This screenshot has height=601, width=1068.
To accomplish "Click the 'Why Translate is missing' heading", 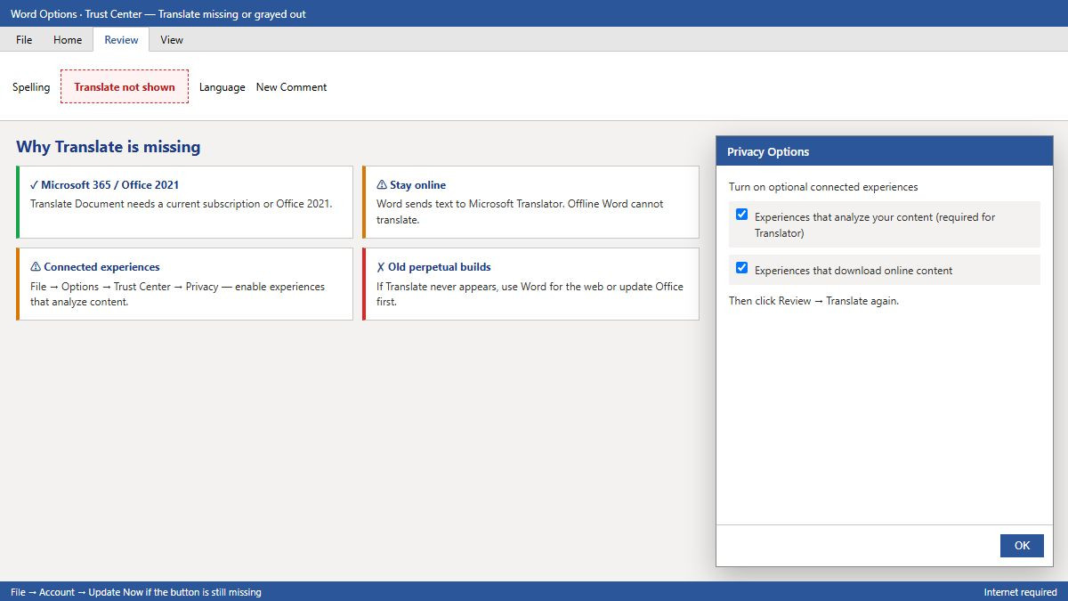I will (109, 147).
